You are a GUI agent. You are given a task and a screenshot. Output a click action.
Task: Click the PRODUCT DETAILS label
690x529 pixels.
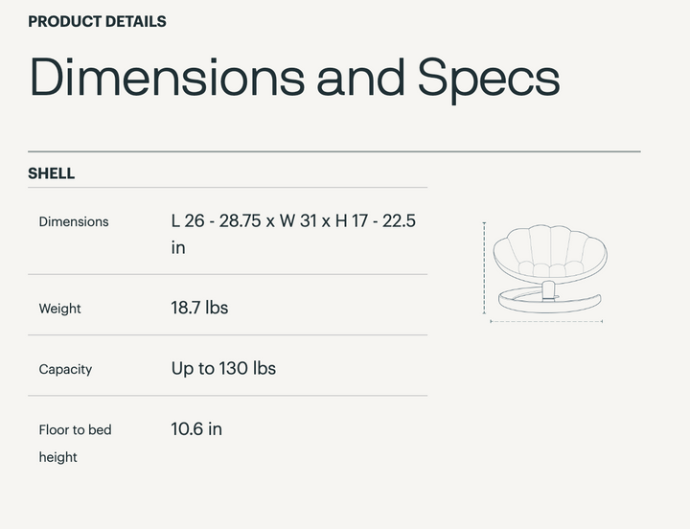click(x=97, y=21)
